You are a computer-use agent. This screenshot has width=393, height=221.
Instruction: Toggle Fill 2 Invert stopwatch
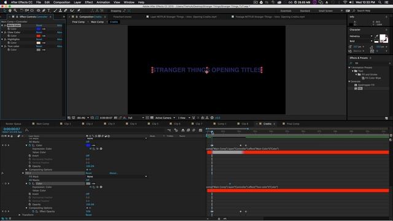click(30, 194)
